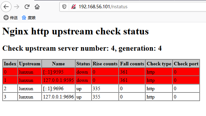Screen dimensions: 206x116
Task: Click index cell 3
Action: pos(10,97)
